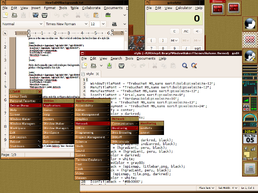Click the Open folder icon in gedit toolbar

(x=94, y=66)
